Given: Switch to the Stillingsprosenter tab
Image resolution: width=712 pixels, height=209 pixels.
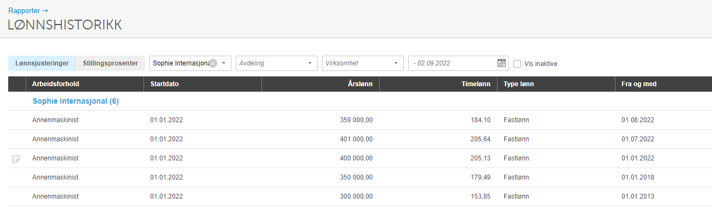Looking at the screenshot, I should (x=110, y=63).
